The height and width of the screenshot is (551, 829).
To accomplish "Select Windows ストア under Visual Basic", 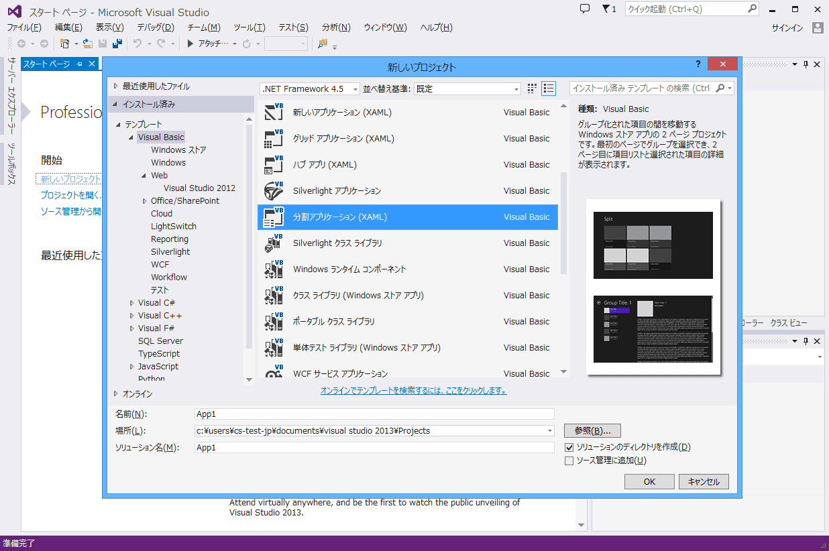I will click(178, 150).
